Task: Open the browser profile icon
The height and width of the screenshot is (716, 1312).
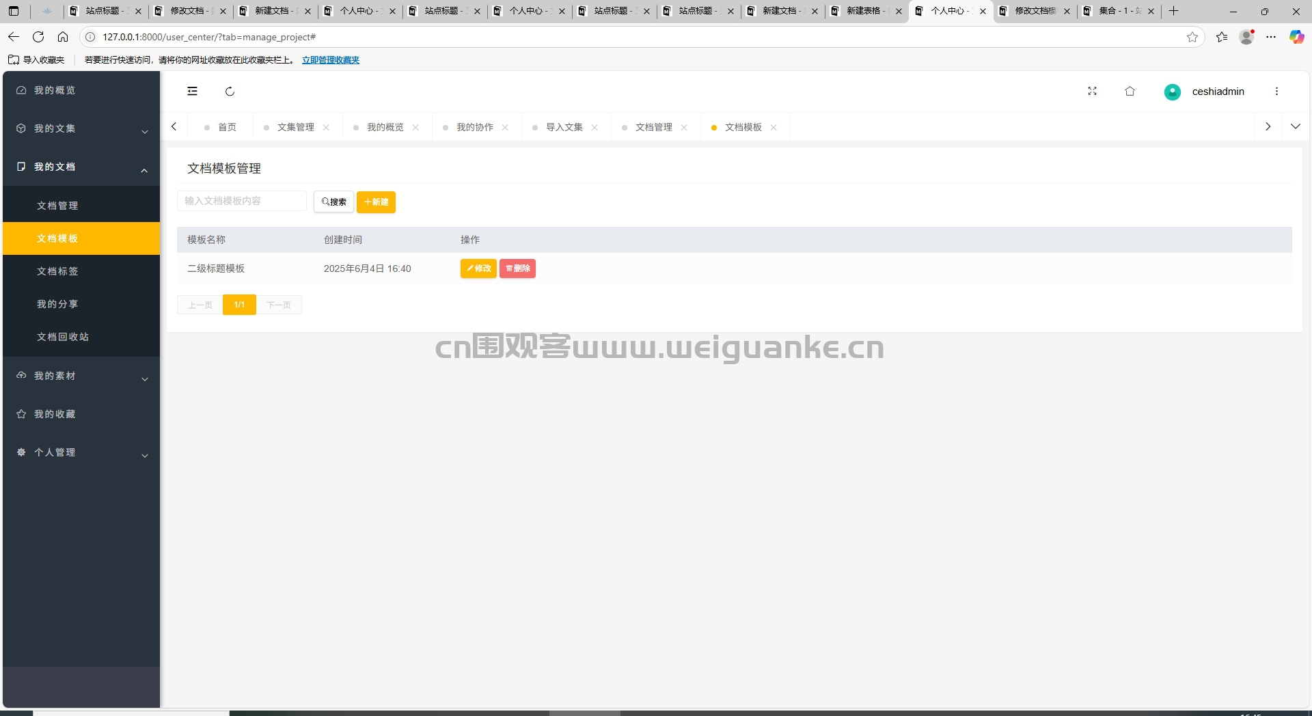Action: click(1246, 37)
